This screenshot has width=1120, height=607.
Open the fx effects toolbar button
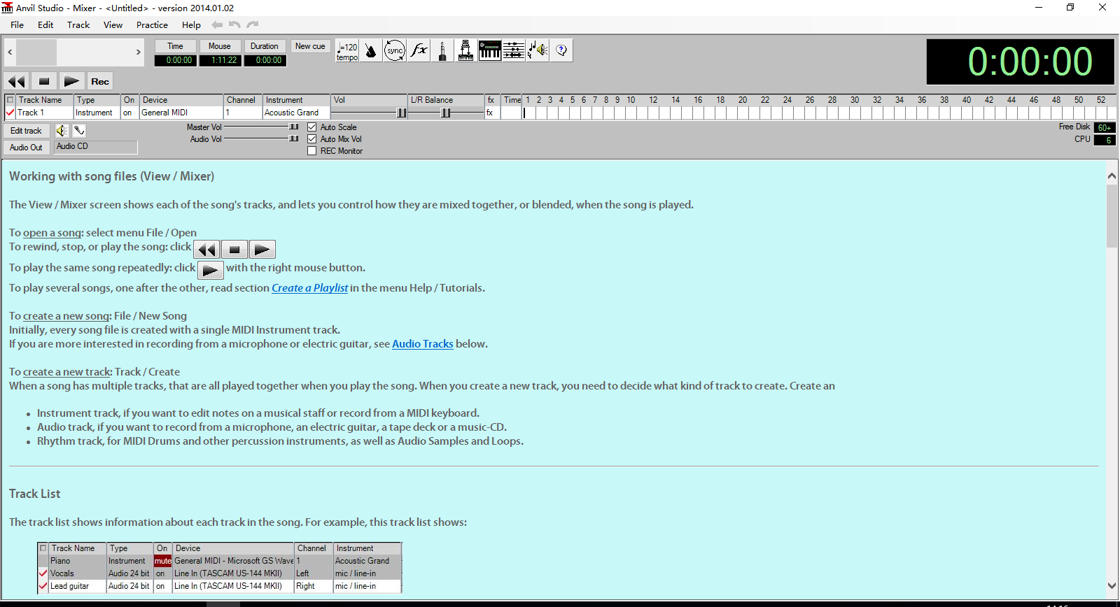click(419, 51)
